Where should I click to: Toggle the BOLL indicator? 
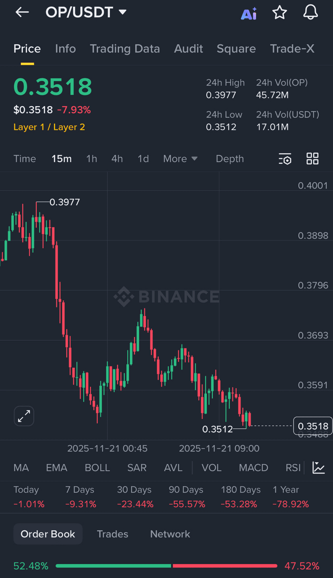(x=97, y=468)
